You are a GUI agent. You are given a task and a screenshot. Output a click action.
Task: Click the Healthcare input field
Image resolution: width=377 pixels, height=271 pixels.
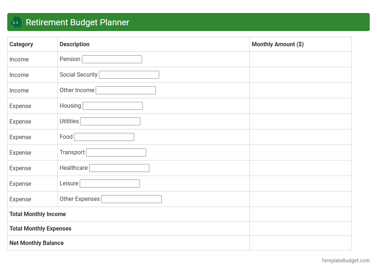click(119, 168)
